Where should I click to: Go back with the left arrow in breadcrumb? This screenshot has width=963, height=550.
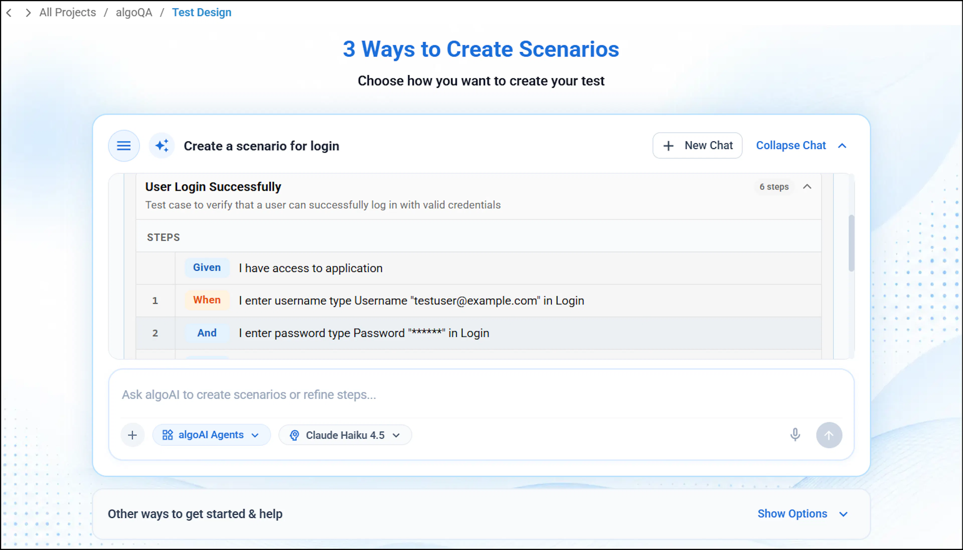[x=10, y=13]
